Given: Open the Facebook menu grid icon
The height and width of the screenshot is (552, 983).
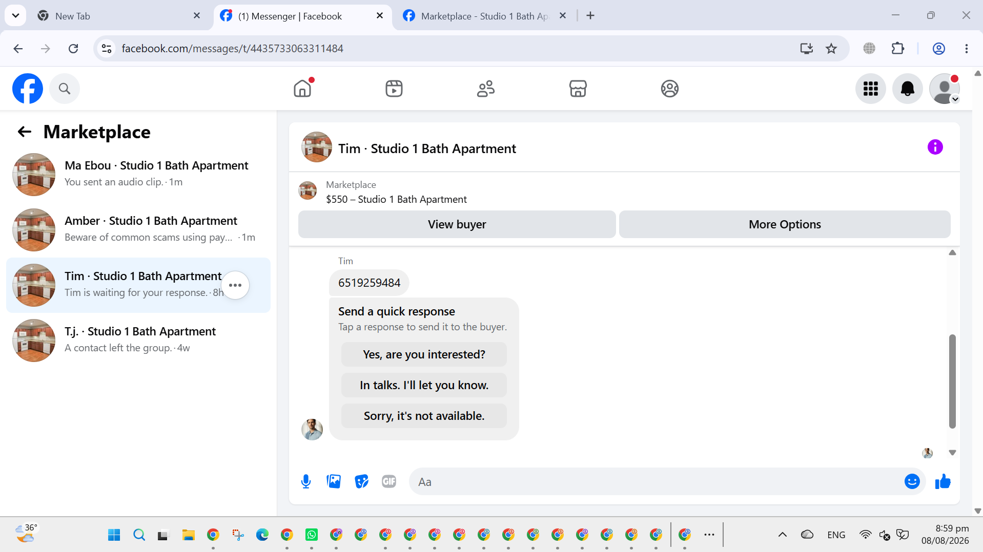Looking at the screenshot, I should (871, 89).
